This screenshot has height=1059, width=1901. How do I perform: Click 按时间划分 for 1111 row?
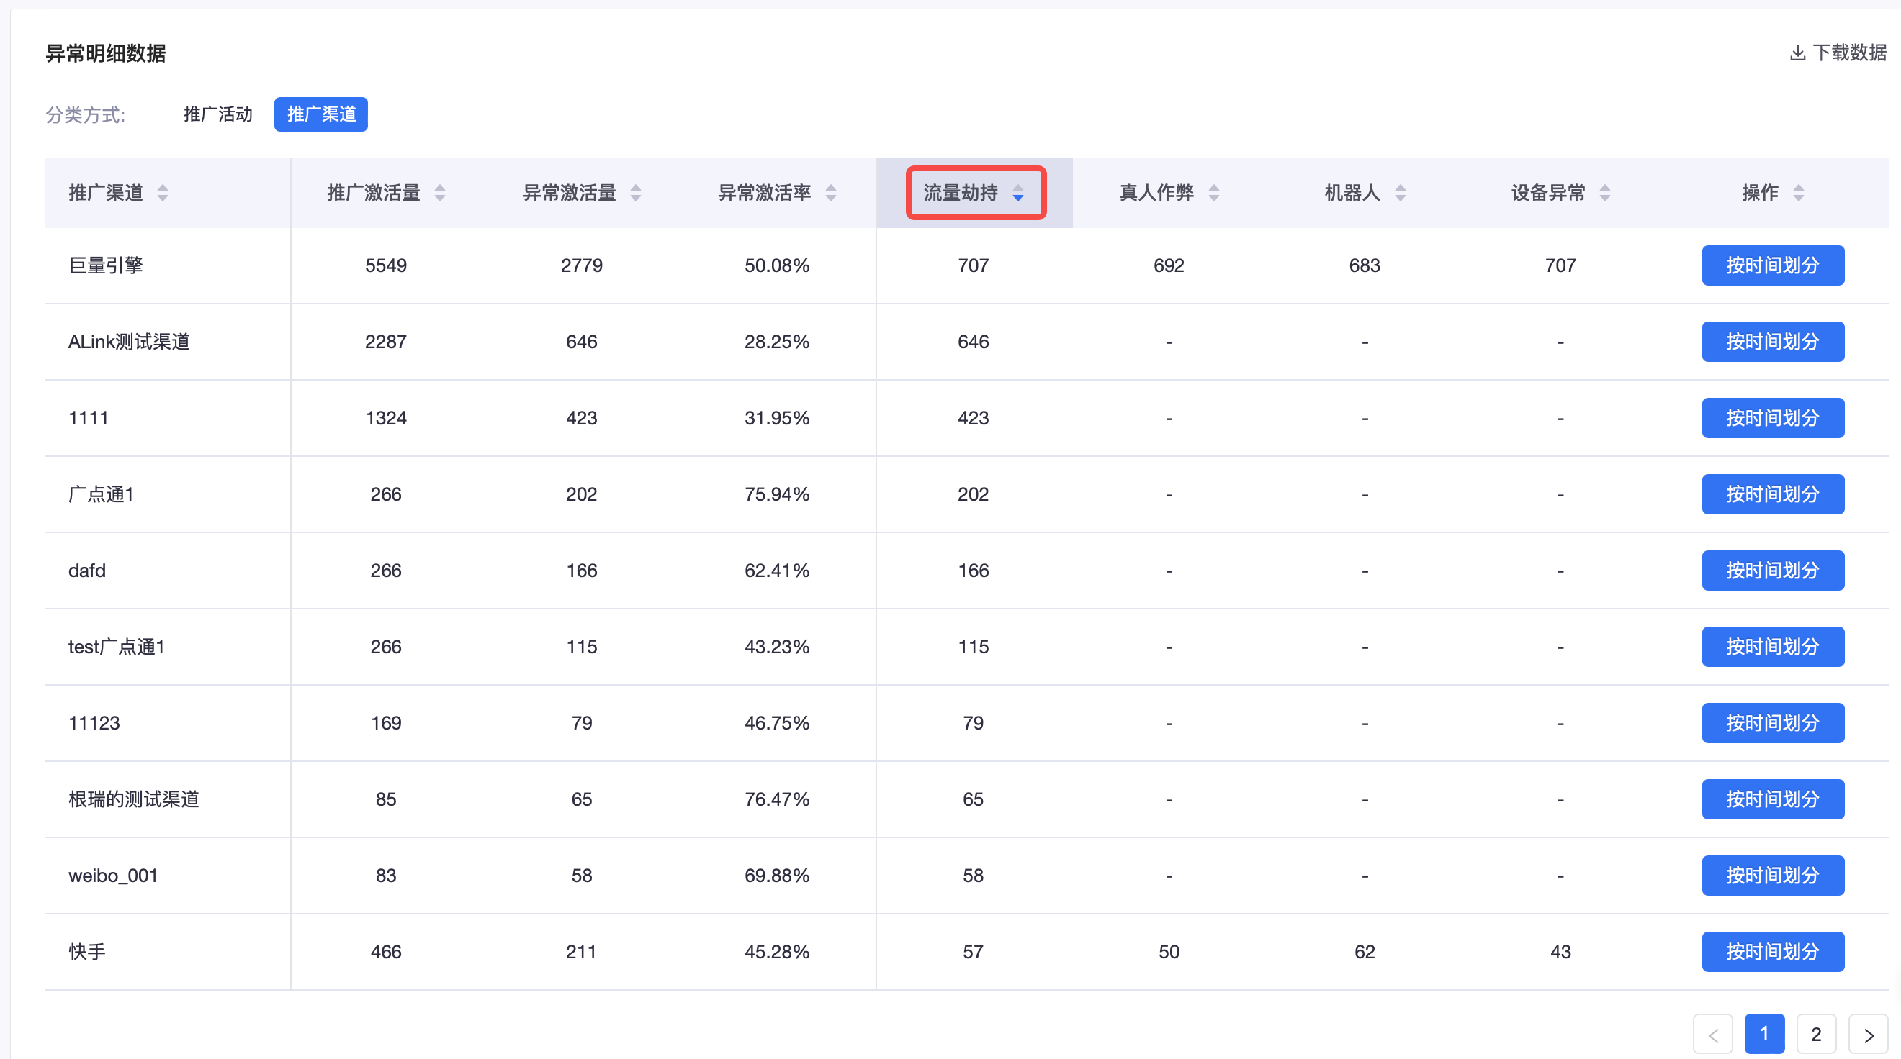pyautogui.click(x=1773, y=418)
